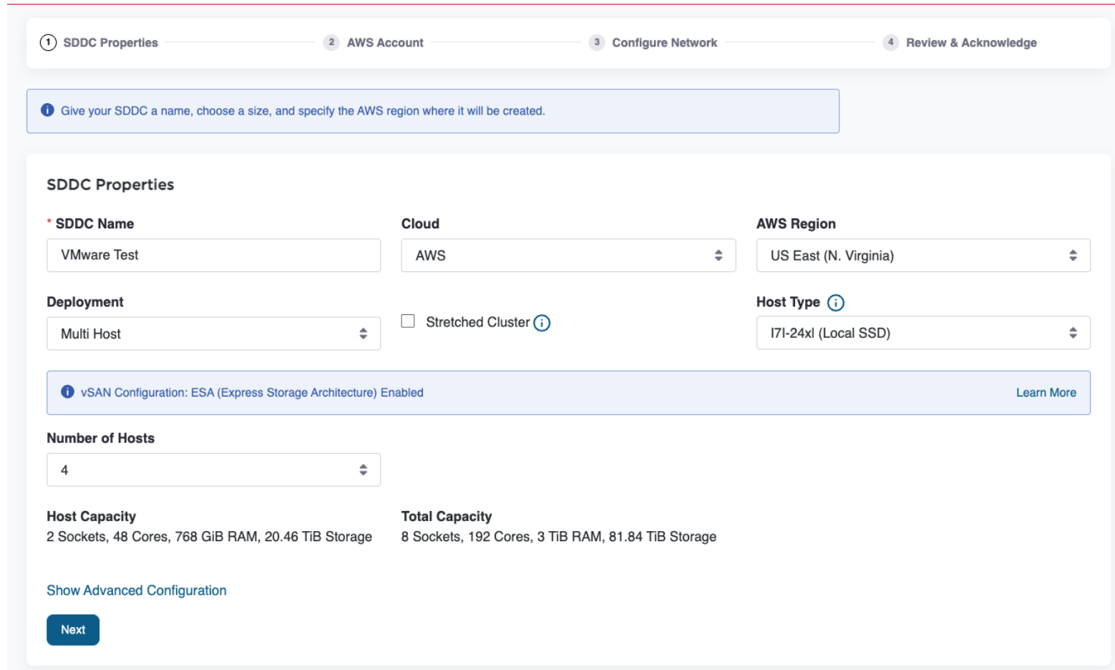This screenshot has height=670, width=1115.
Task: Expand the Host Type dropdown
Action: coord(922,333)
